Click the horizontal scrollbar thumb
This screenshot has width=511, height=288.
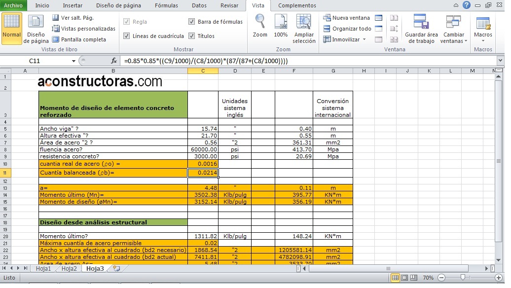click(389, 268)
